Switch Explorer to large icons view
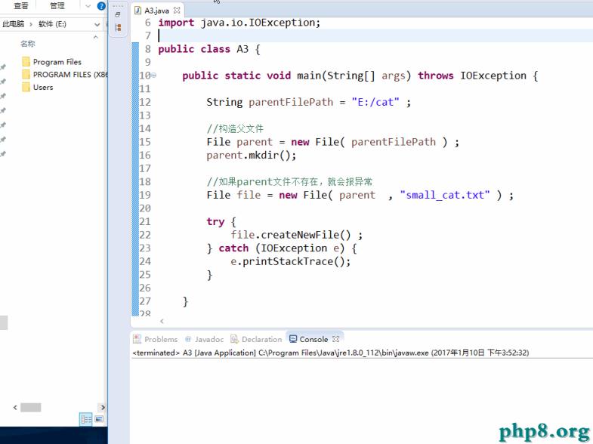Image resolution: width=593 pixels, height=444 pixels. [x=99, y=419]
